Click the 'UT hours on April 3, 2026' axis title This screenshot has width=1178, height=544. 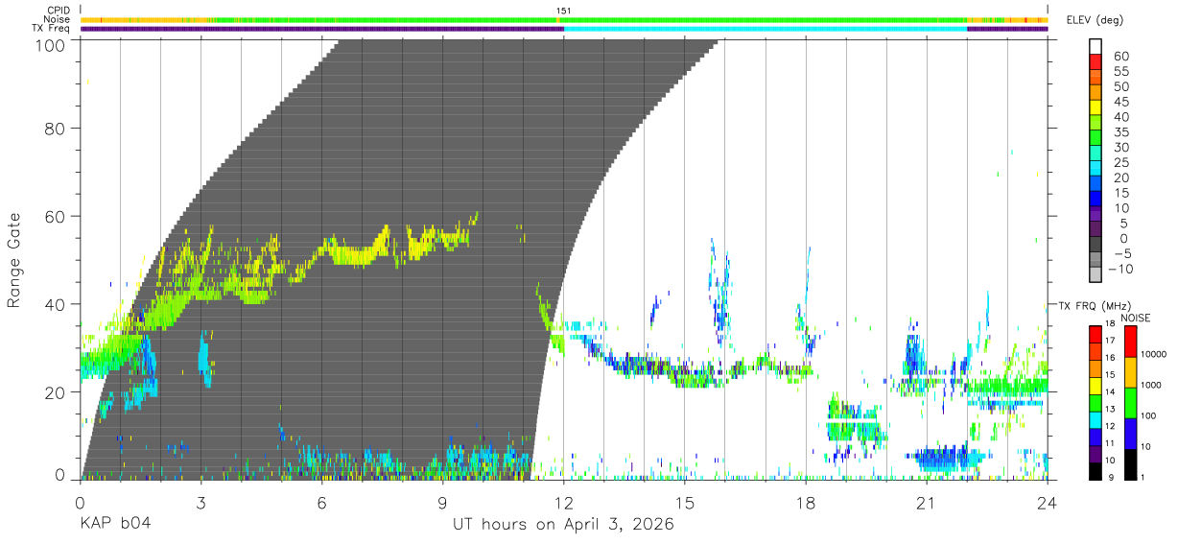pyautogui.click(x=563, y=525)
